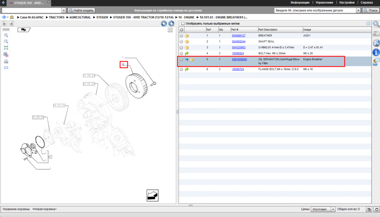
Task: Click first page arrow above diagram toolbar
Action: pos(4,23)
